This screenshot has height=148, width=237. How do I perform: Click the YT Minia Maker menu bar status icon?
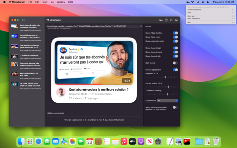click(x=188, y=2)
